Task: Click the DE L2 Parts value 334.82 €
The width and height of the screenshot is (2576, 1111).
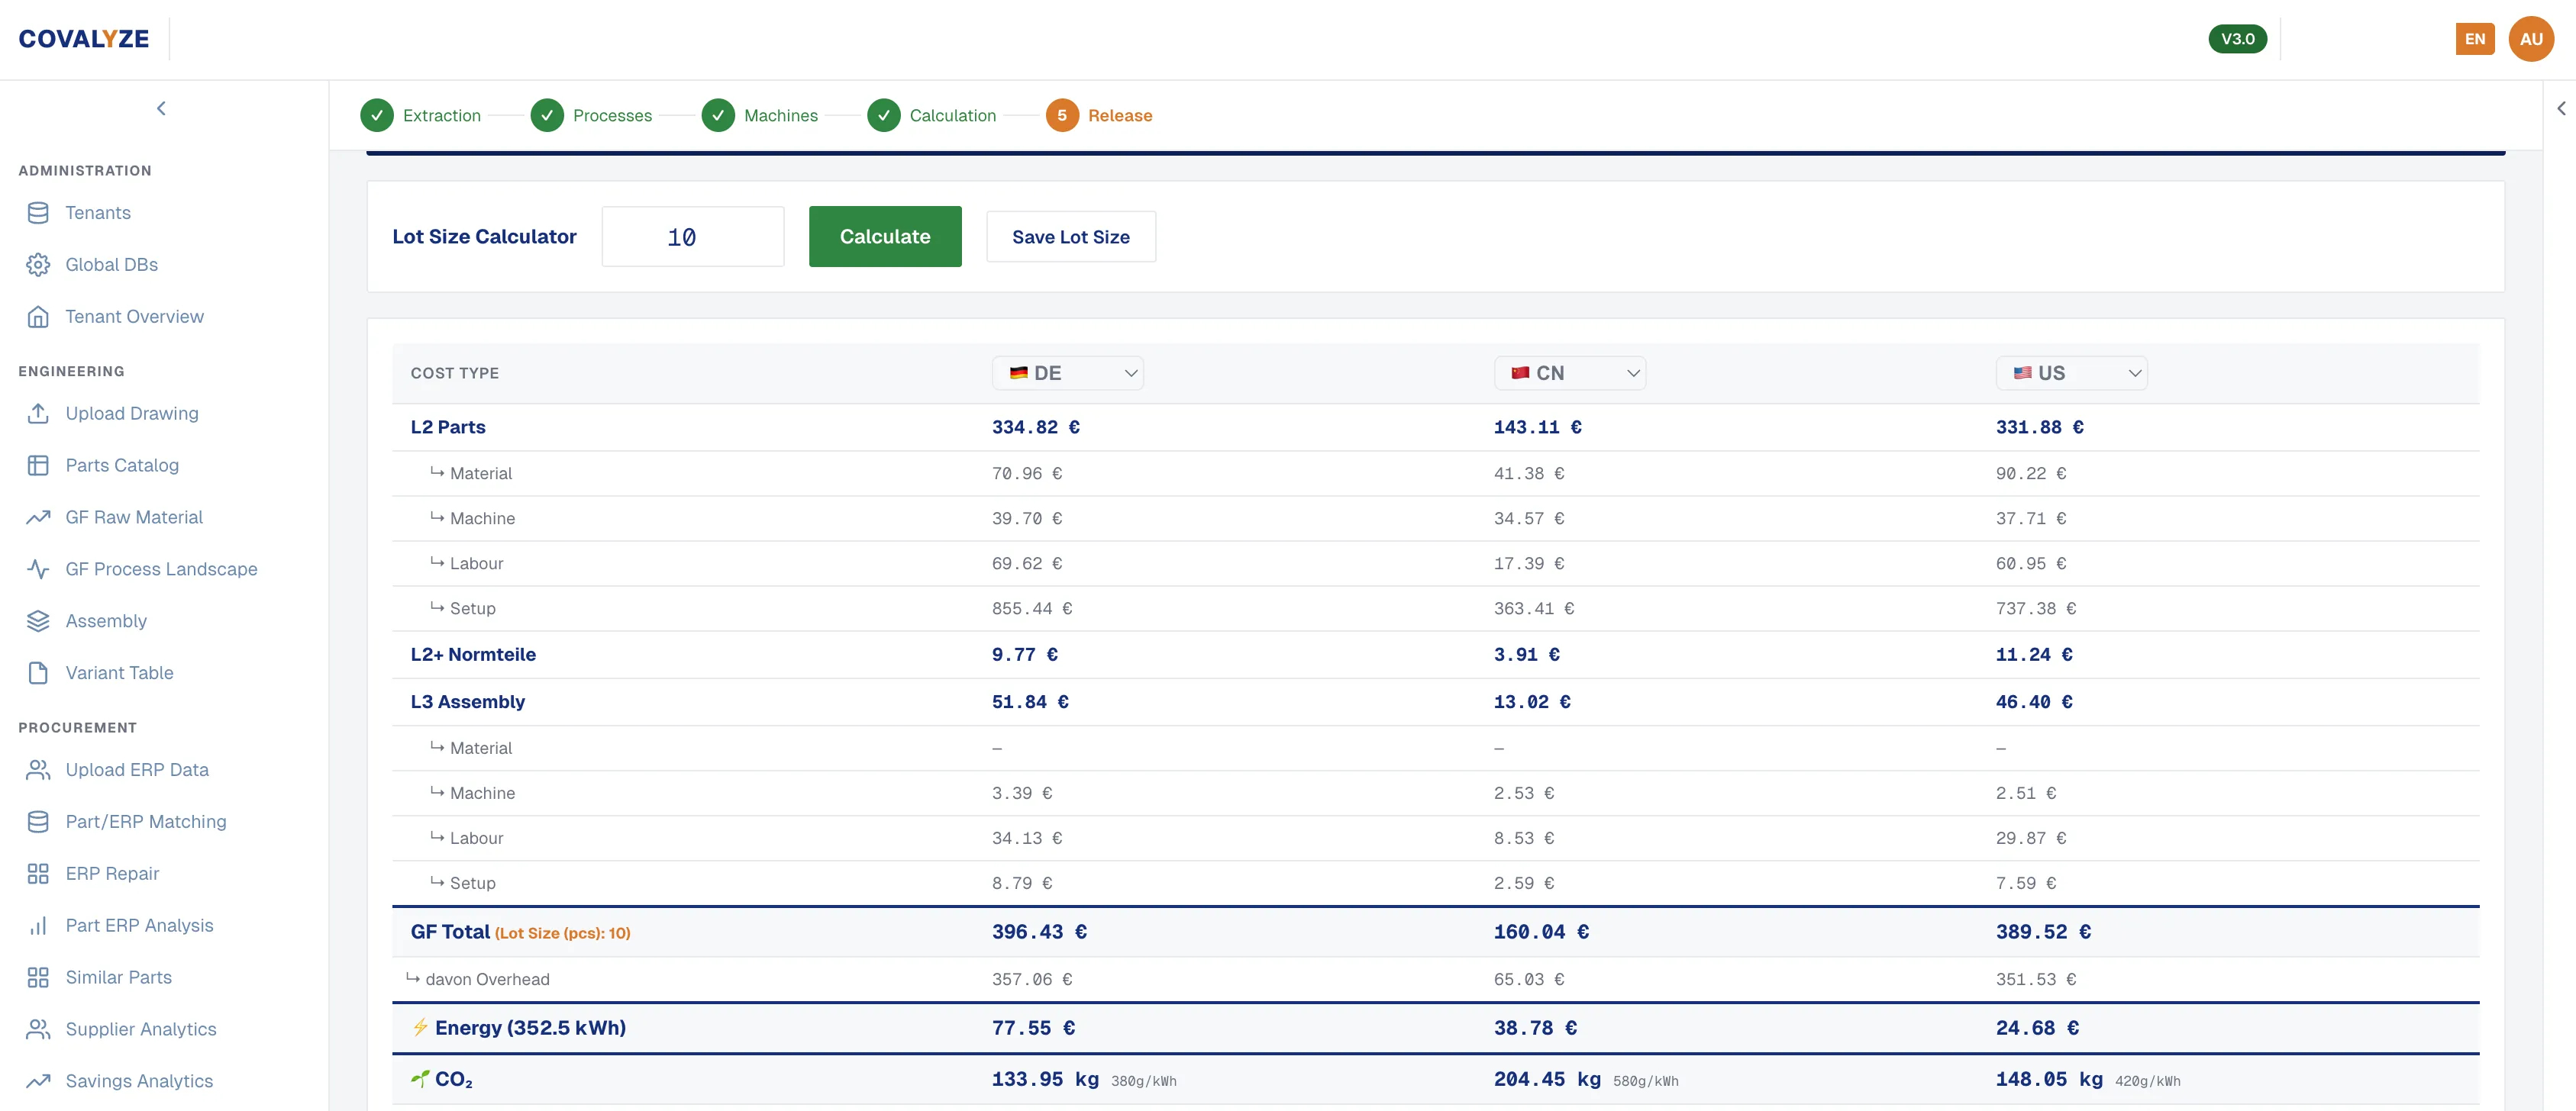Action: tap(1035, 427)
